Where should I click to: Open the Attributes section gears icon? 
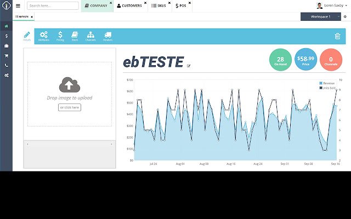point(44,36)
